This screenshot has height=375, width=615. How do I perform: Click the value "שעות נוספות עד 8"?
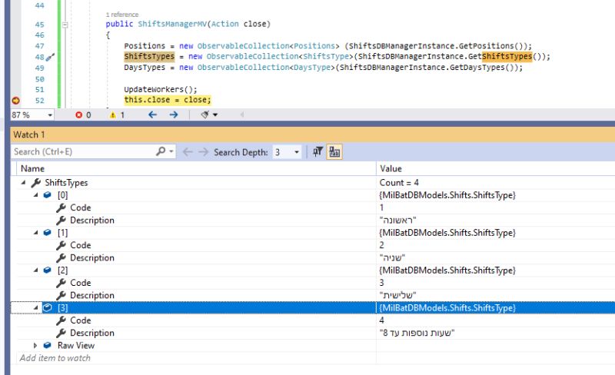coord(417,333)
